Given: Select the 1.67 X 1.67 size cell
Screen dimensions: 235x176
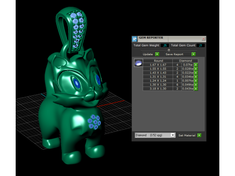Looking at the screenshot, I should [158, 65].
